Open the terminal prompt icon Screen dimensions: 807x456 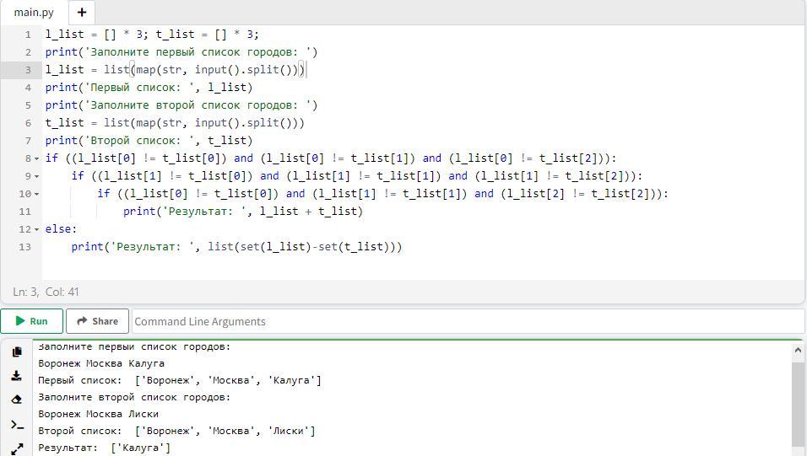pyautogui.click(x=17, y=424)
